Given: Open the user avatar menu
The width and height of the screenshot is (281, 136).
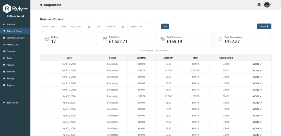Looking at the screenshot, I should tap(268, 5).
